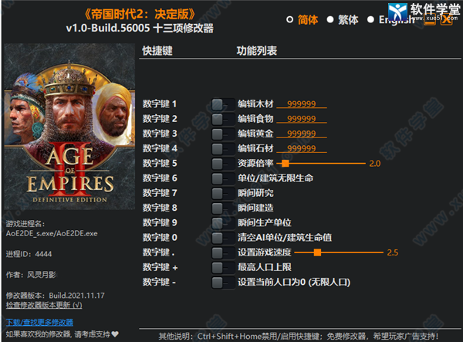Screen dimensions: 463x342
Task: Toggle 最高人口上限 switch
Action: [x=223, y=267]
